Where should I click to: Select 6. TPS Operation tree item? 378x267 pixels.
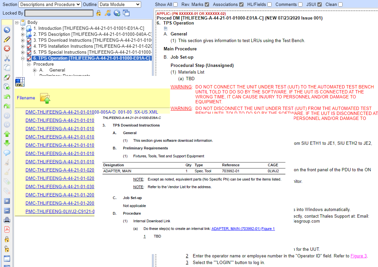[x=92, y=58]
